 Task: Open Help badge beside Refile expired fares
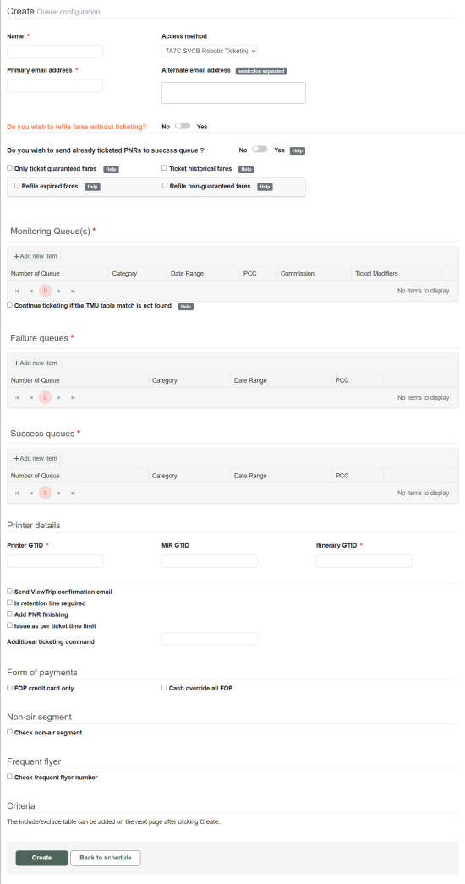pos(92,187)
